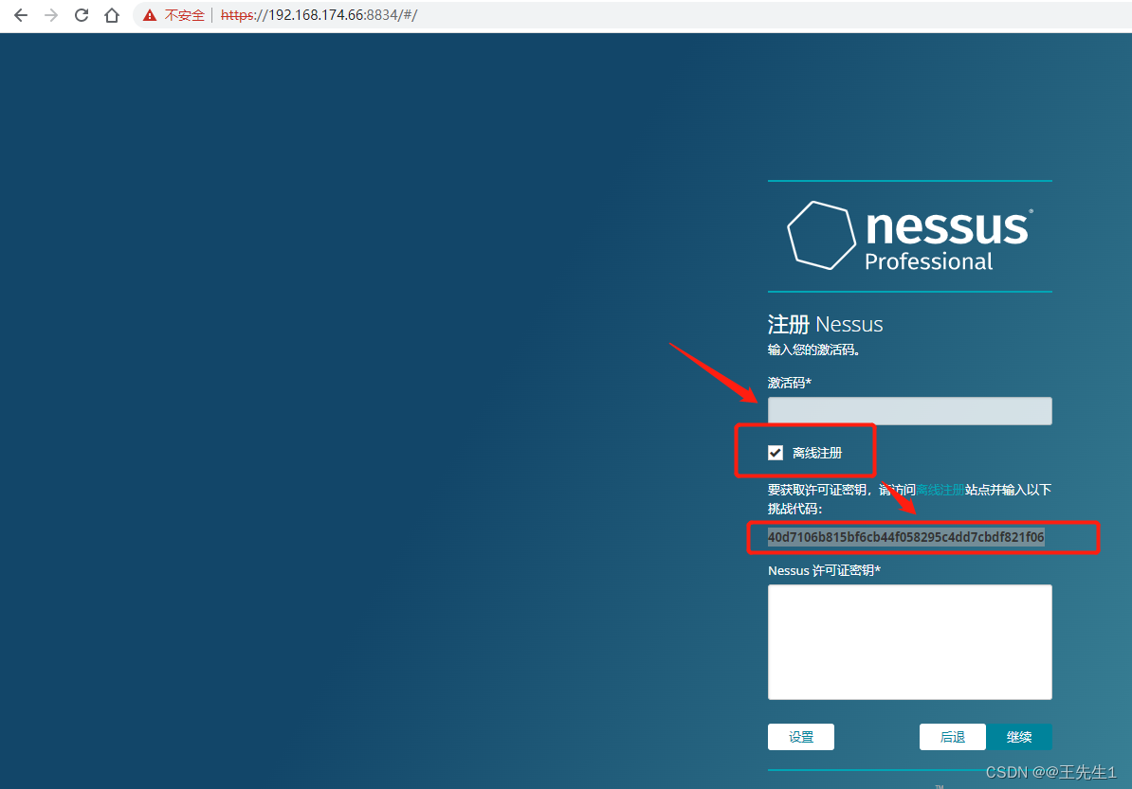
Task: Open the 离线注册 hyperlink in the instructions
Action: (x=940, y=489)
